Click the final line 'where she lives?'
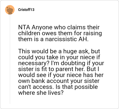 pos(41,93)
